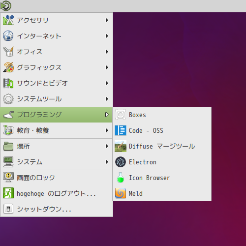Click the プログラミング trowel icon
Image resolution: width=246 pixels, height=246 pixels.
[8, 115]
